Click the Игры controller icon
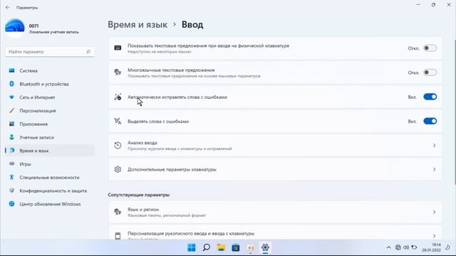The height and width of the screenshot is (256, 456). (x=11, y=164)
